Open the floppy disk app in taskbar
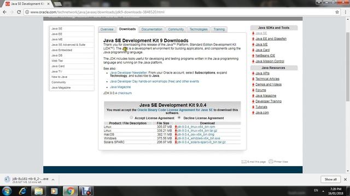This screenshot has height=196, width=350. (86, 191)
